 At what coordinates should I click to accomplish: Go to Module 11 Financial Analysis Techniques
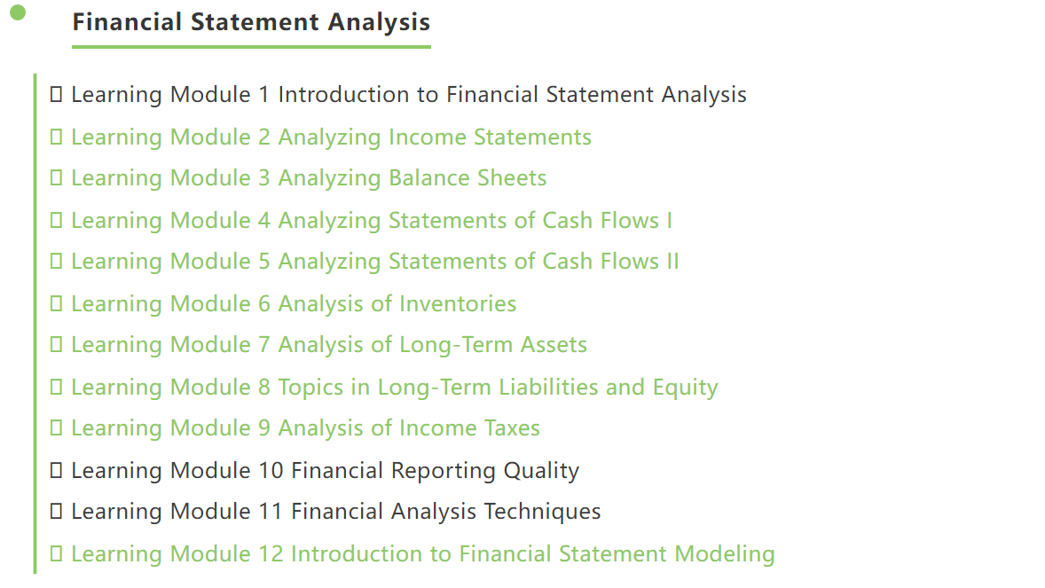pyautogui.click(x=336, y=512)
